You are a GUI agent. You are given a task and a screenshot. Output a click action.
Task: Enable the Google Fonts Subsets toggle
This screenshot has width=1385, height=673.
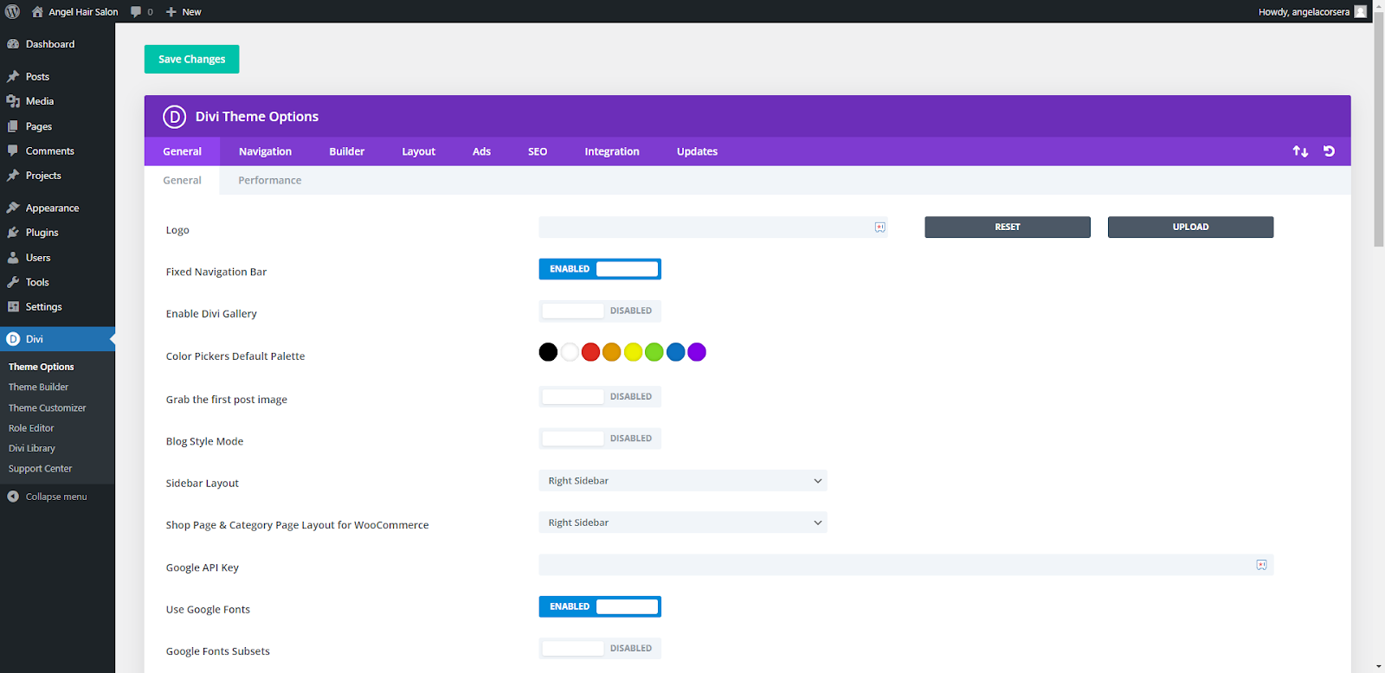[x=600, y=648]
